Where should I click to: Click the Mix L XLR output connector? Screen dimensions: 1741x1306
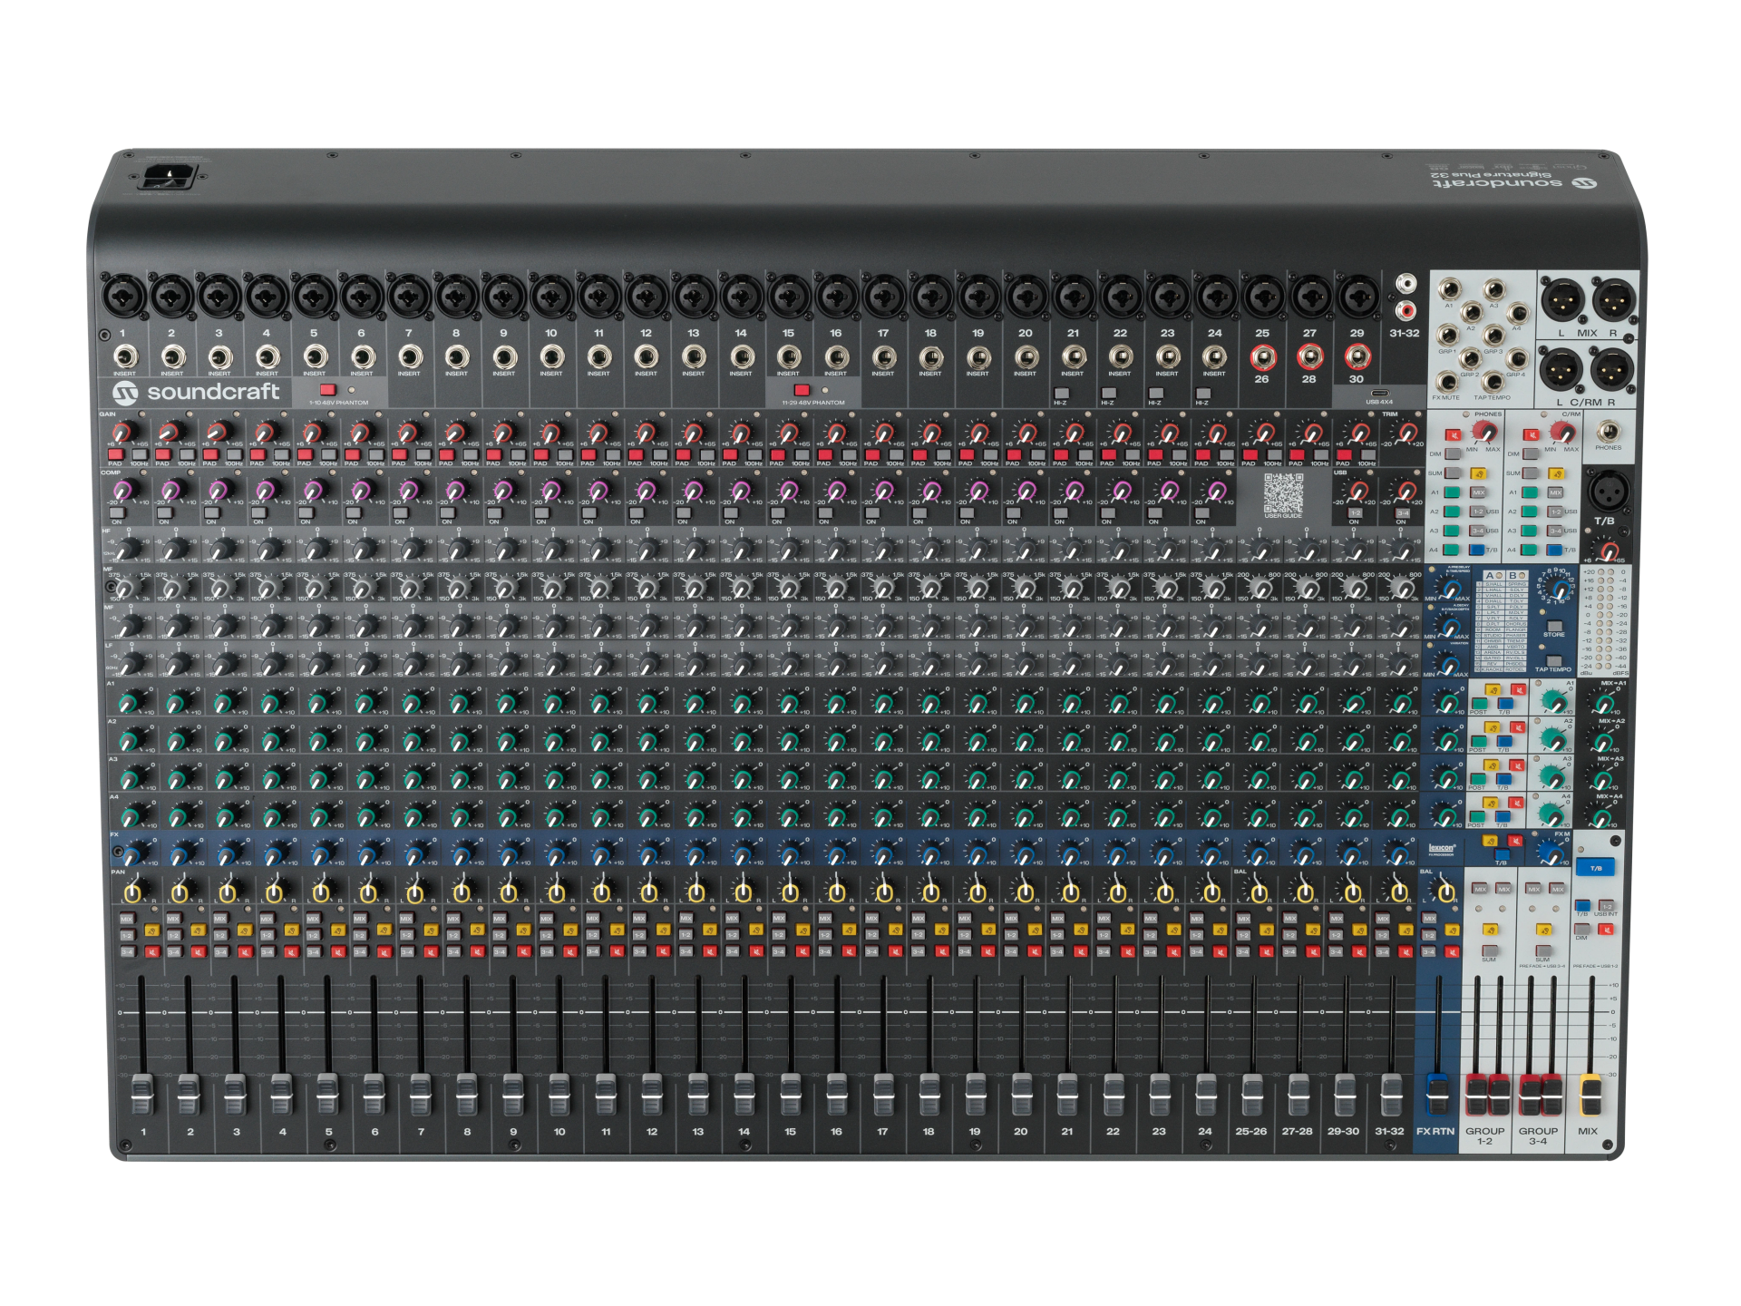(1562, 299)
